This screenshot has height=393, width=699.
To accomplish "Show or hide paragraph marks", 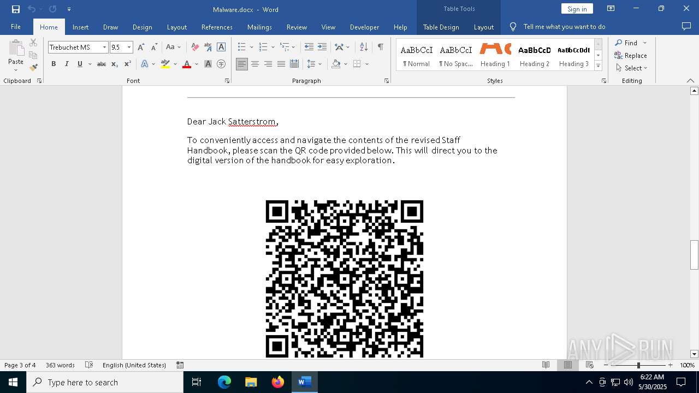I will [380, 47].
